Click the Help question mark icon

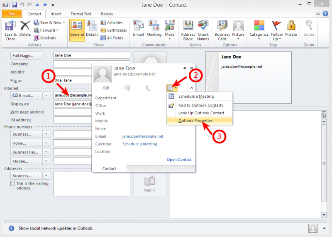[325, 14]
